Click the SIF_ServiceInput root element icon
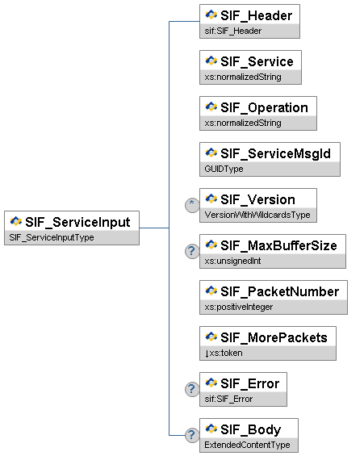Screen dimensions: 364x456 click(16, 221)
